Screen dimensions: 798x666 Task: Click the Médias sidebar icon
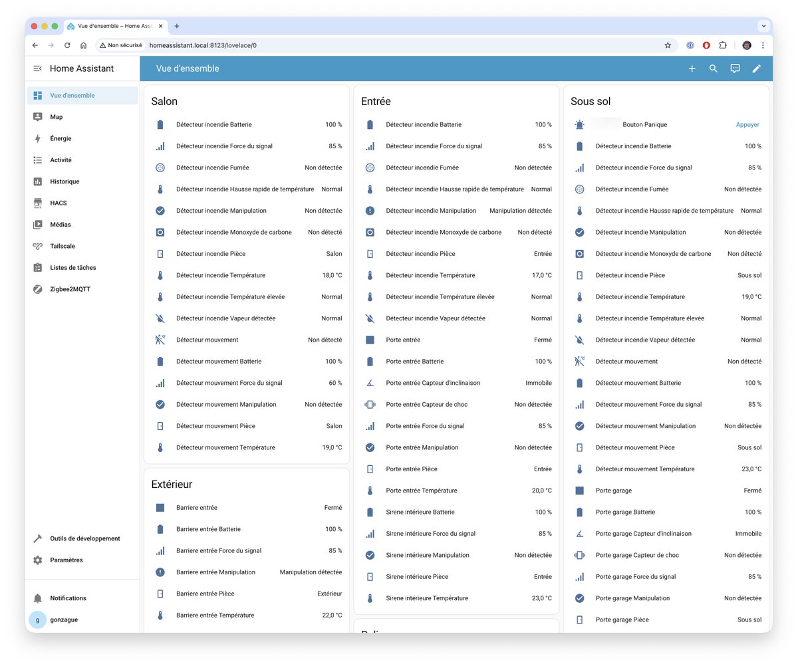tap(38, 225)
